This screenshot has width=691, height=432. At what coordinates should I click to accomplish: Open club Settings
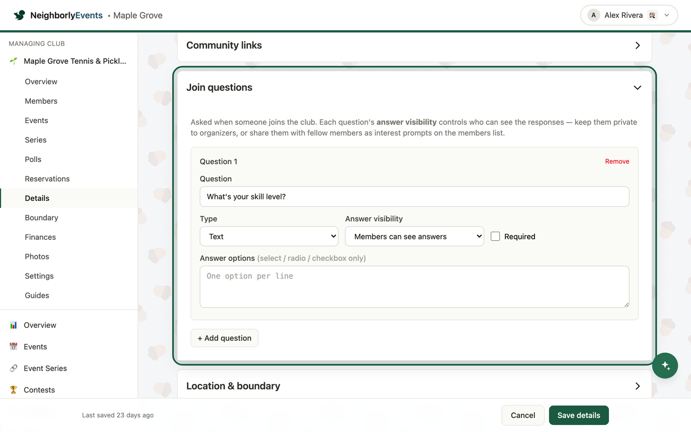click(39, 276)
